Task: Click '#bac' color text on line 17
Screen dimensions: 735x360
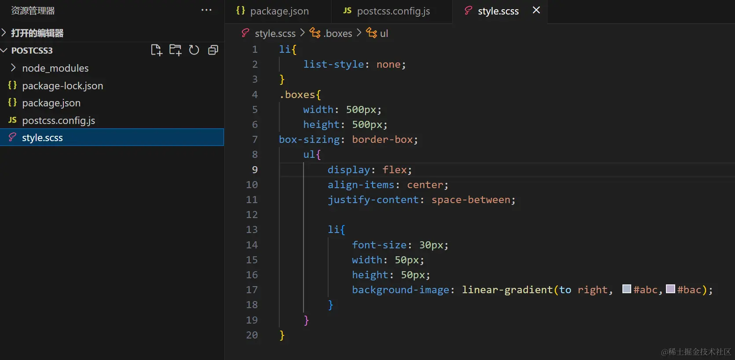Action: 689,290
